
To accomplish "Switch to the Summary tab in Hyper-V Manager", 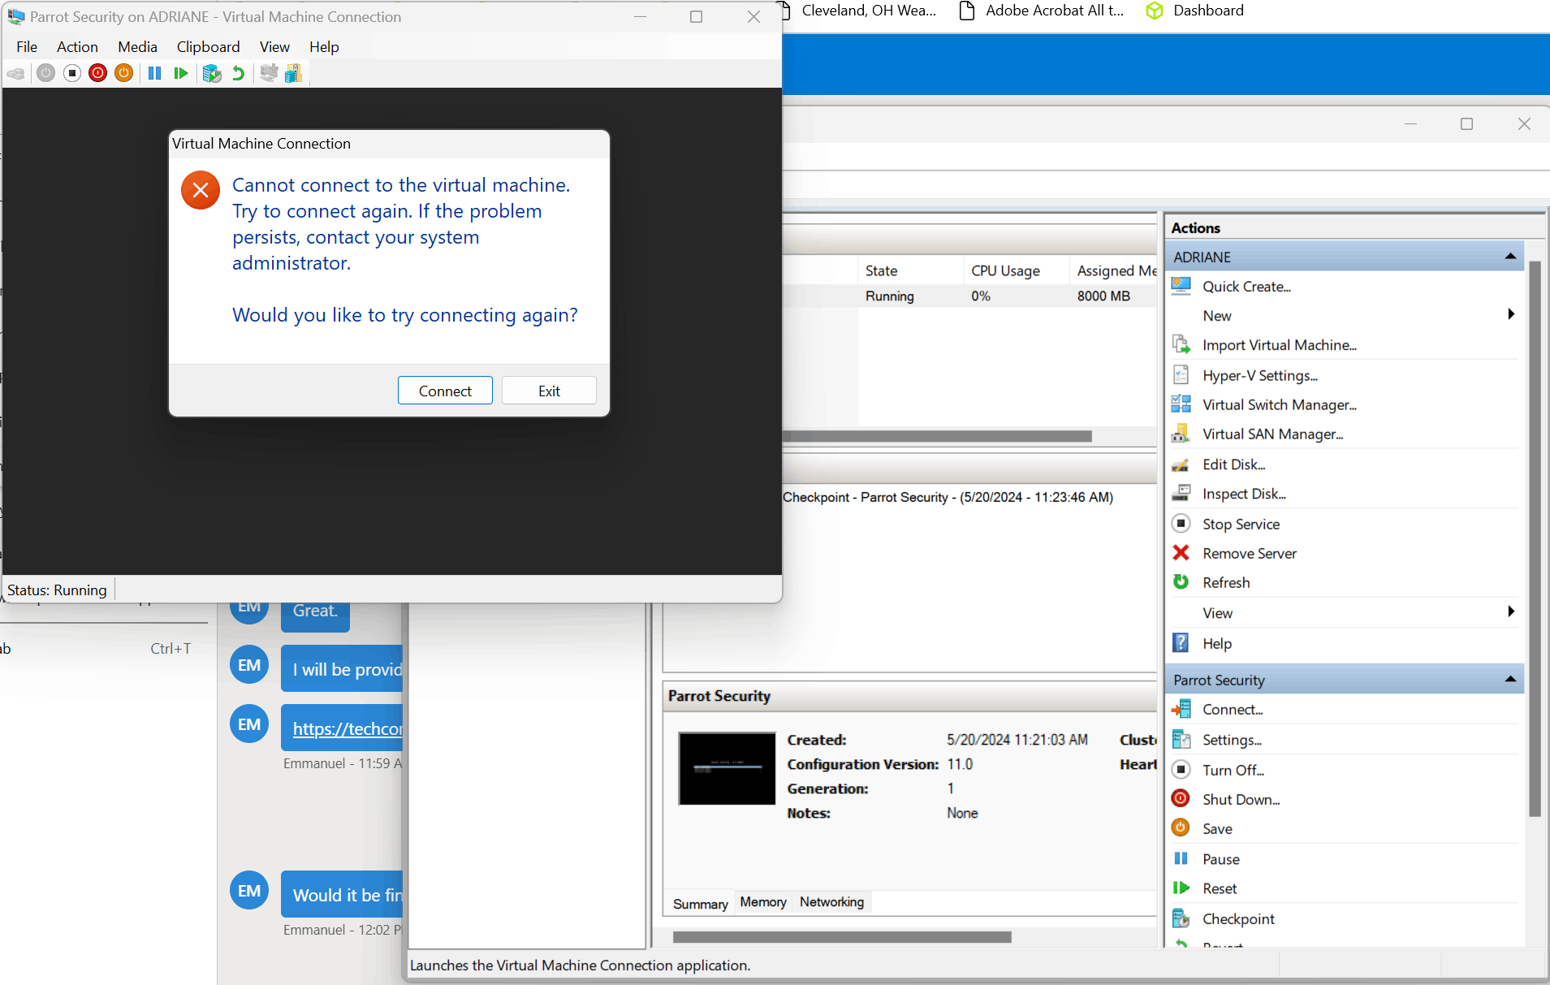I will (x=700, y=904).
